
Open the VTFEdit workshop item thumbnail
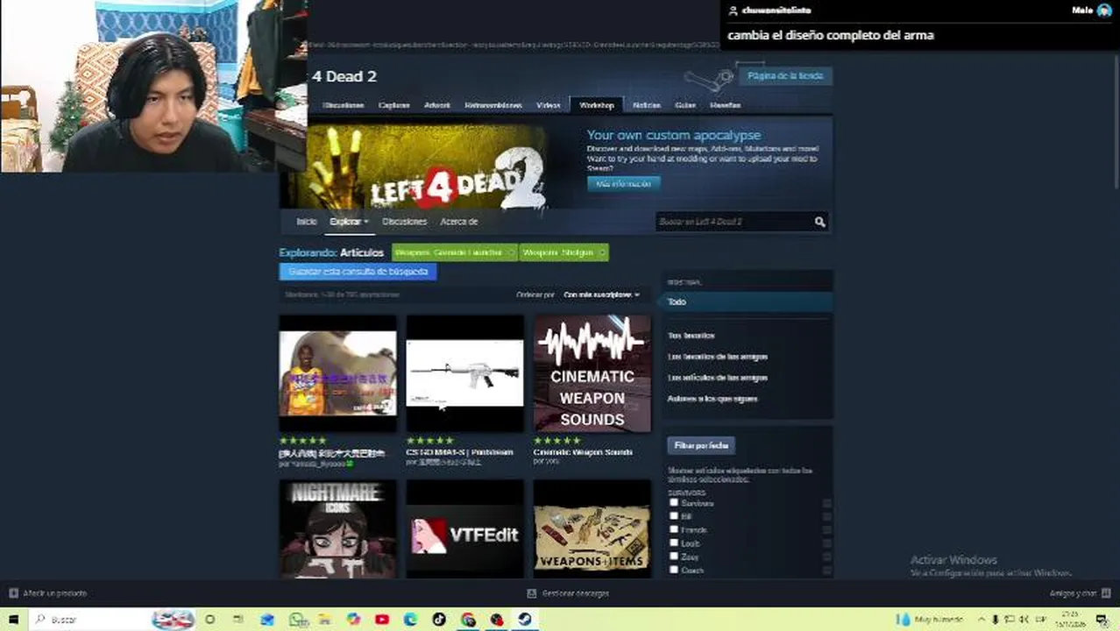[465, 528]
